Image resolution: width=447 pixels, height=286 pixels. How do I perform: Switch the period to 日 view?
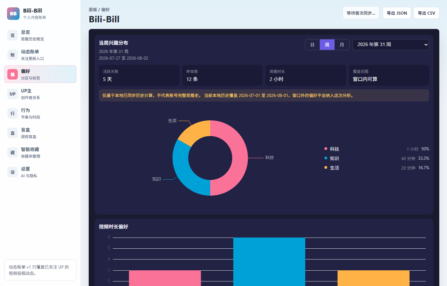[313, 45]
